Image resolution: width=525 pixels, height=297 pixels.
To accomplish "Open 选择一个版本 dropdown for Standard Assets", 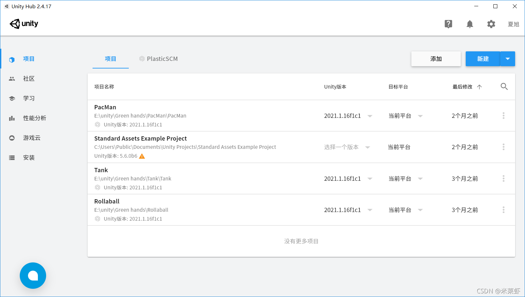I will (x=347, y=147).
